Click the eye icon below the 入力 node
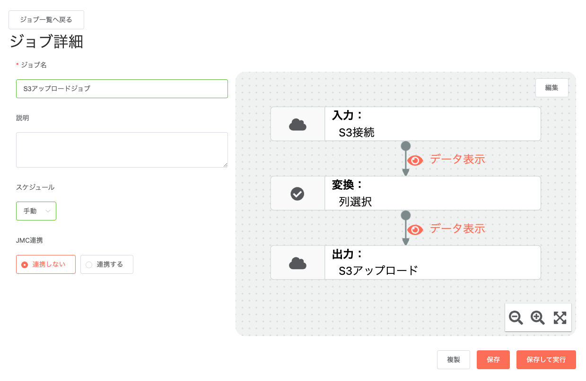 (415, 161)
